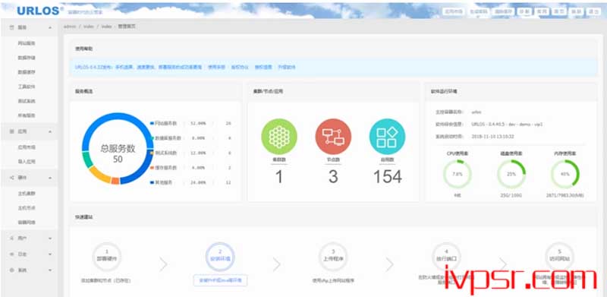The width and height of the screenshot is (607, 297).
Task: Open 导入应用 in the sidebar
Action: point(27,162)
